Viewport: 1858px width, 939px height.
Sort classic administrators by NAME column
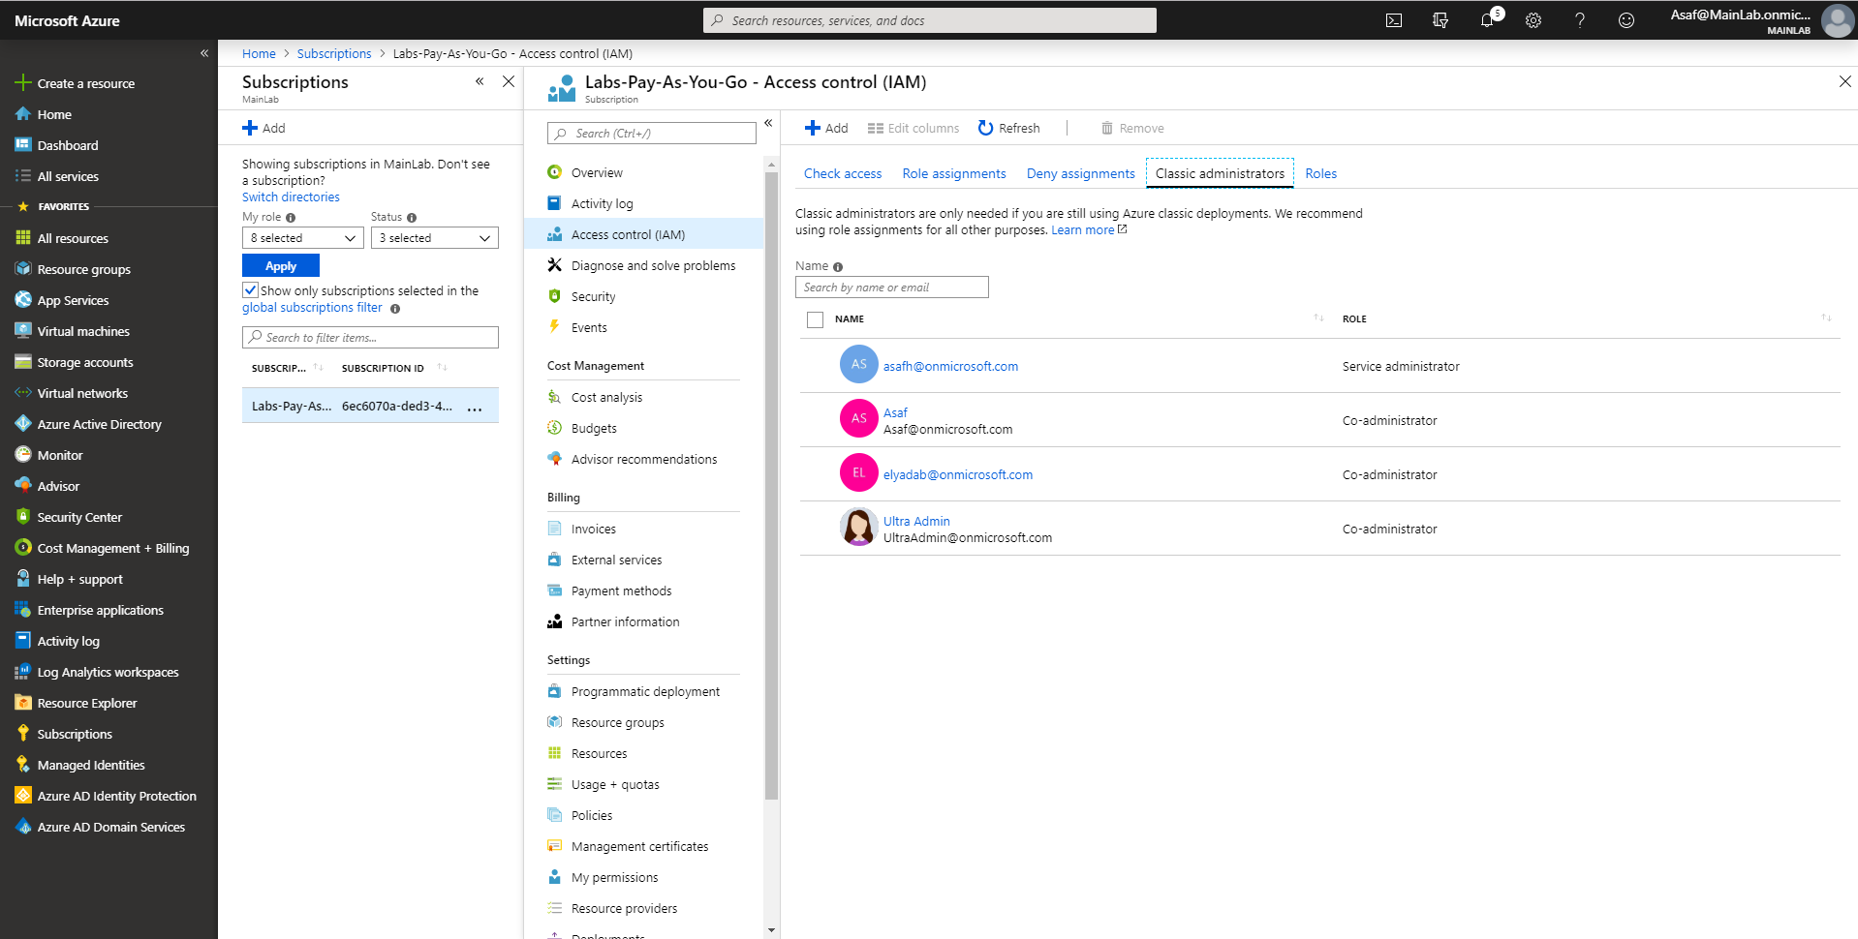point(1318,318)
